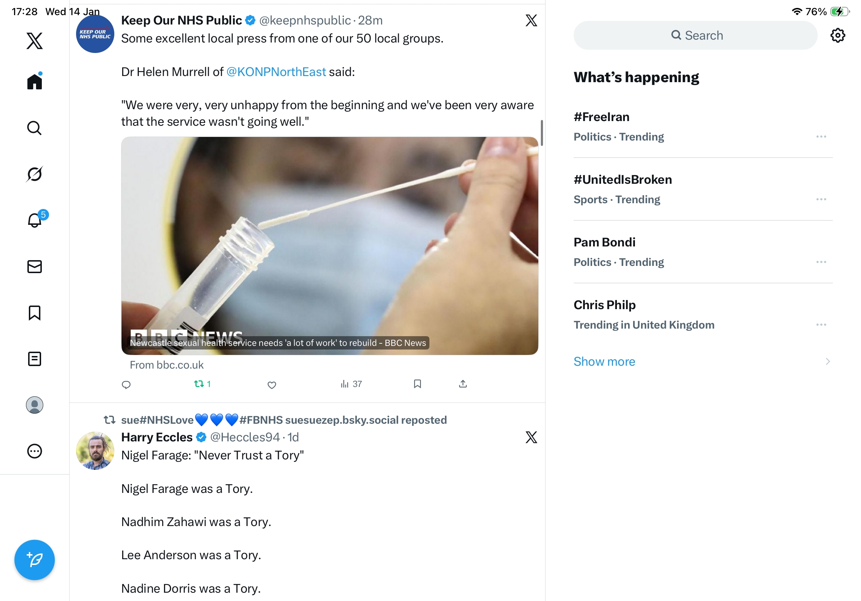Open the @KONPNorthEast mention link

[x=276, y=72]
